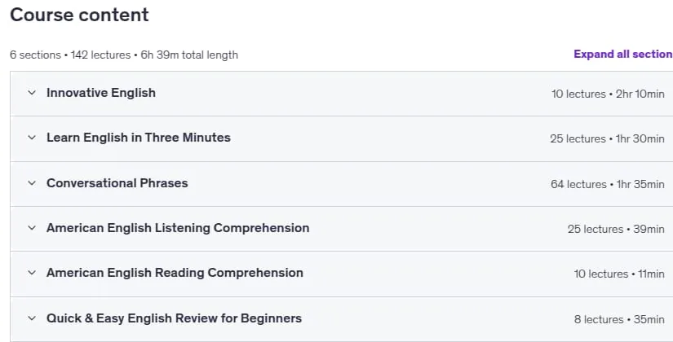Expand the Innovative English section chevron
The image size is (673, 342).
pos(32,93)
